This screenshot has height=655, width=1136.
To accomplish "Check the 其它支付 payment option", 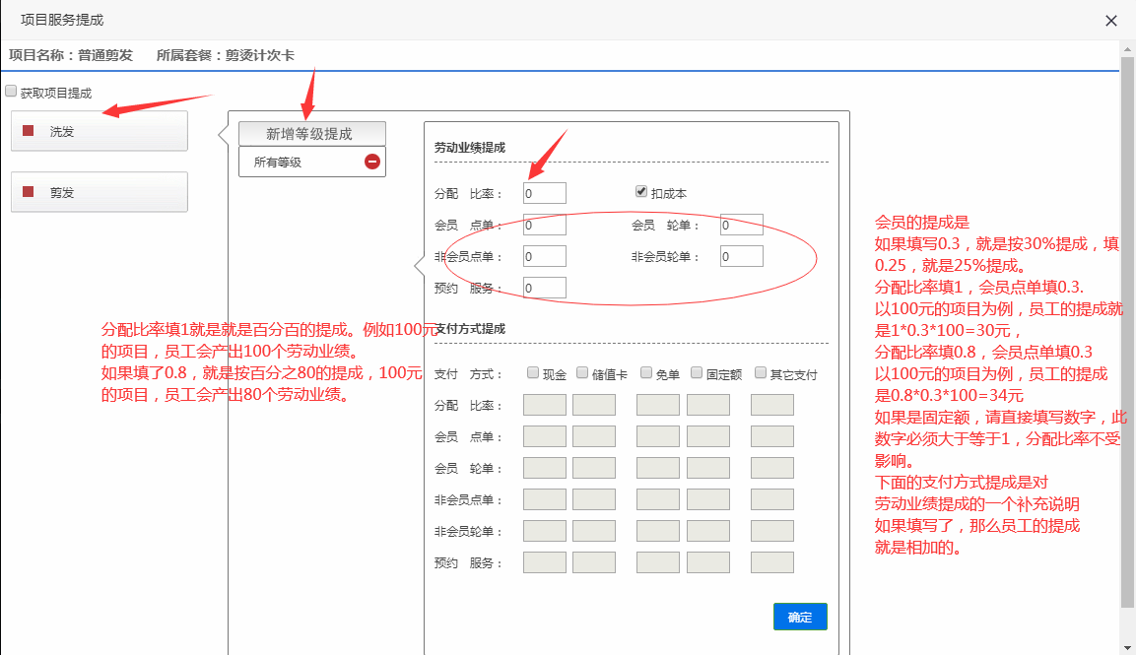I will 761,373.
